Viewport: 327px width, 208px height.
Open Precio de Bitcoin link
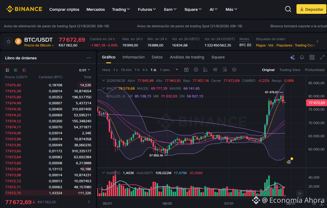point(39,45)
